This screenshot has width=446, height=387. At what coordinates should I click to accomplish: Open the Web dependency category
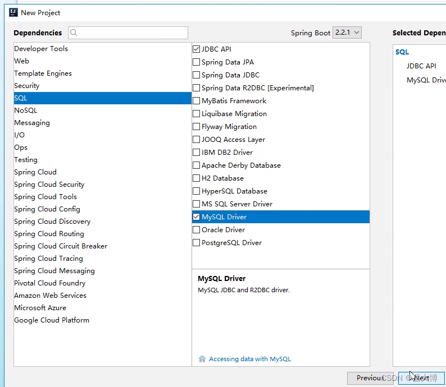click(102, 61)
